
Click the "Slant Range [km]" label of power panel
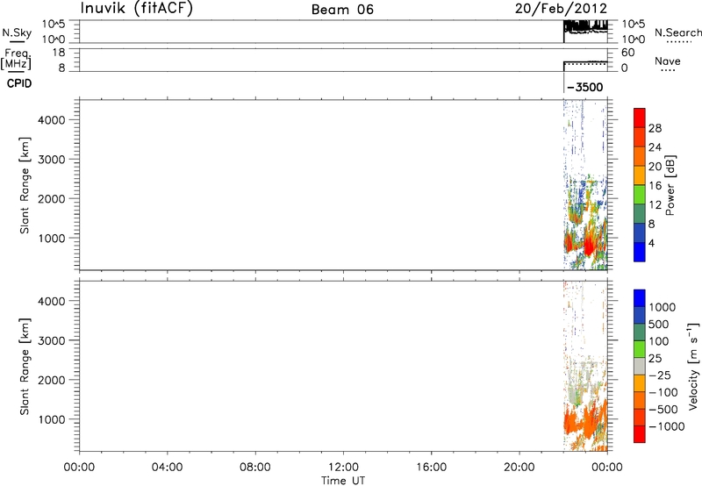click(x=25, y=185)
